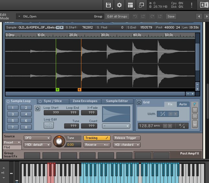Shift keyboard octave down arrow
This screenshot has height=183, width=209.
tap(4, 178)
